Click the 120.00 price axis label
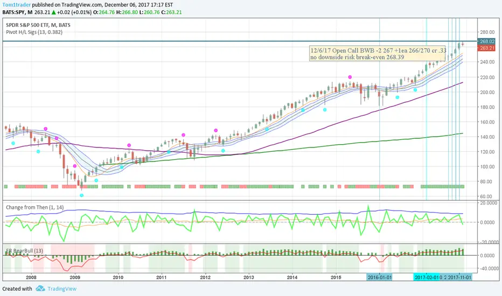This screenshot has height=296, width=502. pos(487,152)
